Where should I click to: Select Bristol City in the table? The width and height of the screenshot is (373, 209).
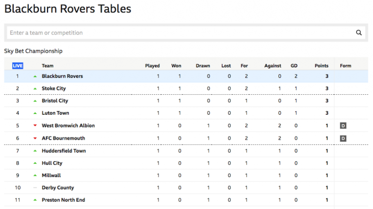point(55,101)
